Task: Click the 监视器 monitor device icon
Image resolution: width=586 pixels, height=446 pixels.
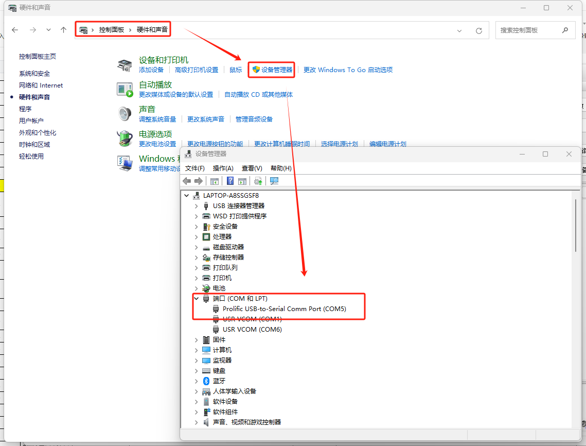Action: click(x=206, y=361)
